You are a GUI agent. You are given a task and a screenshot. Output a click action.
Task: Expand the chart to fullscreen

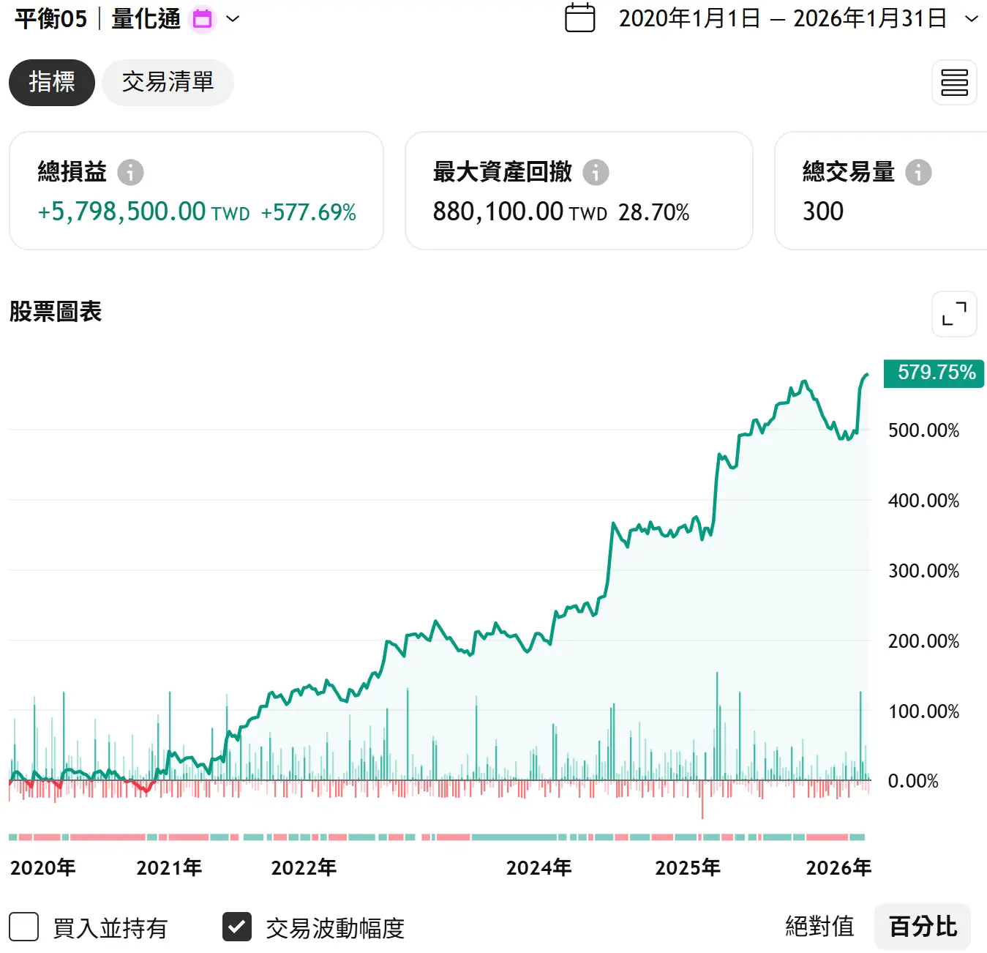click(954, 314)
